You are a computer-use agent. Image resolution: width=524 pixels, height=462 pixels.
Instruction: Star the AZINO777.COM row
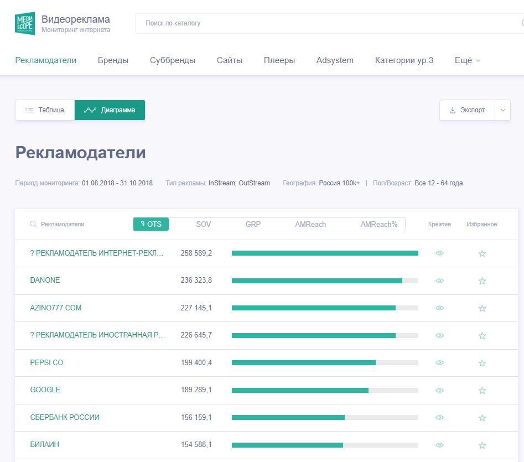(x=482, y=308)
